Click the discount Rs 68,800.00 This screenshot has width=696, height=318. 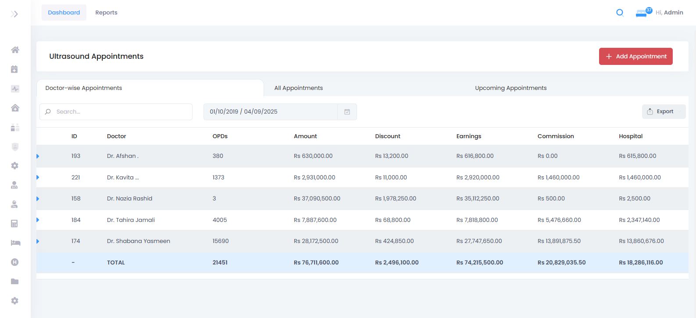[x=393, y=220]
